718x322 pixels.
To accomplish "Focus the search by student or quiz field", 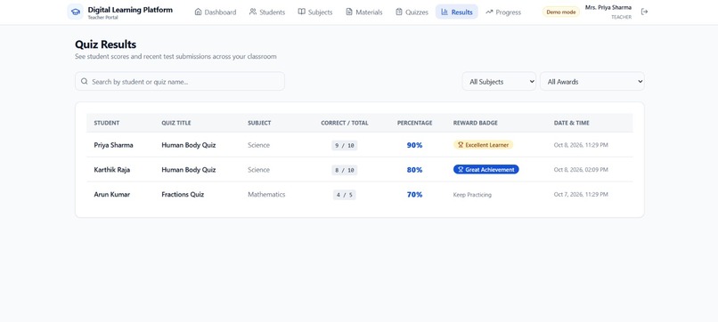I will pos(180,82).
